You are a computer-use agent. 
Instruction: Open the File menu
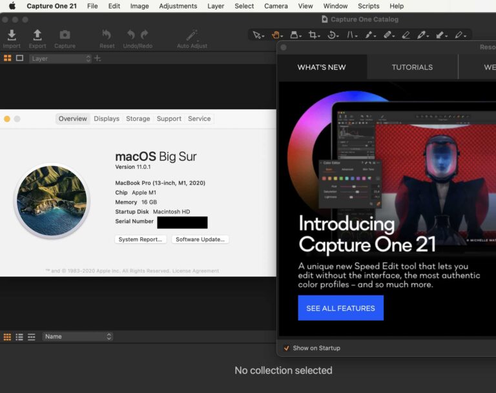[x=92, y=6]
